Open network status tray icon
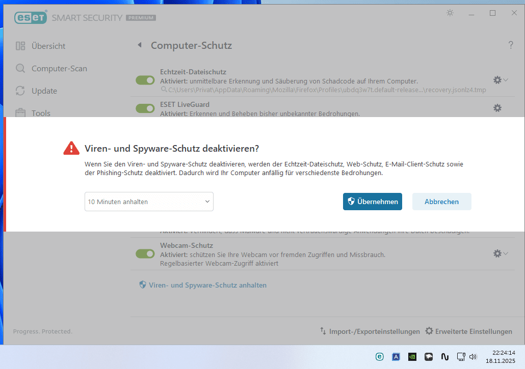 pyautogui.click(x=461, y=357)
